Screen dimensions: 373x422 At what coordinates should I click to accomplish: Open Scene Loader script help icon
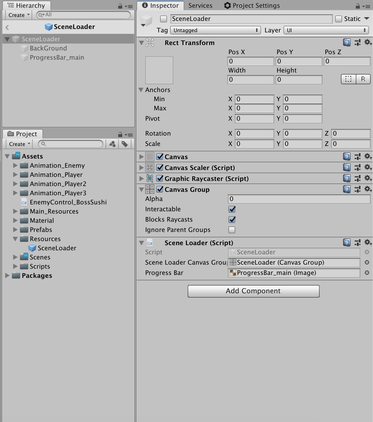pyautogui.click(x=347, y=243)
